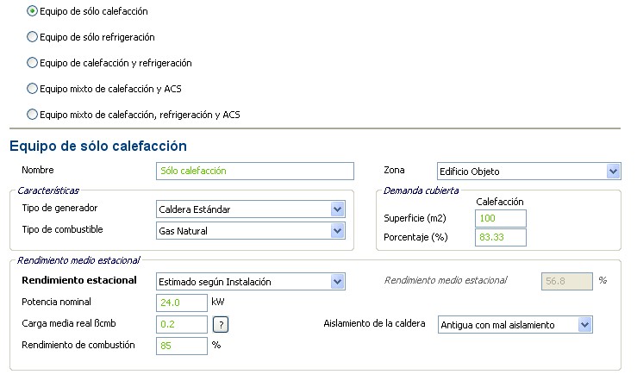Image resolution: width=637 pixels, height=387 pixels.
Task: Click the question mark help button
Action: coord(221,324)
